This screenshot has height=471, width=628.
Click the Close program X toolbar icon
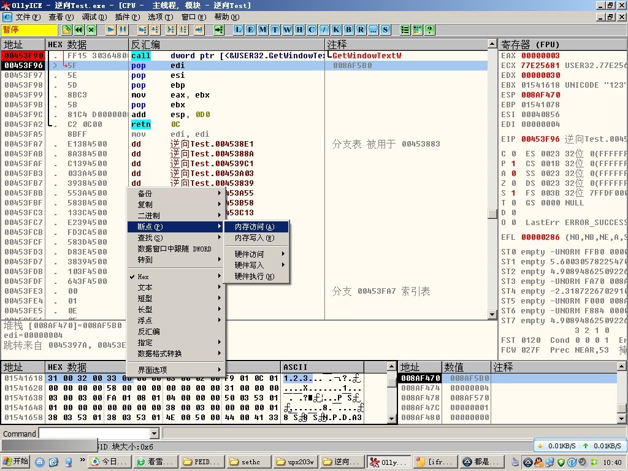91,29
